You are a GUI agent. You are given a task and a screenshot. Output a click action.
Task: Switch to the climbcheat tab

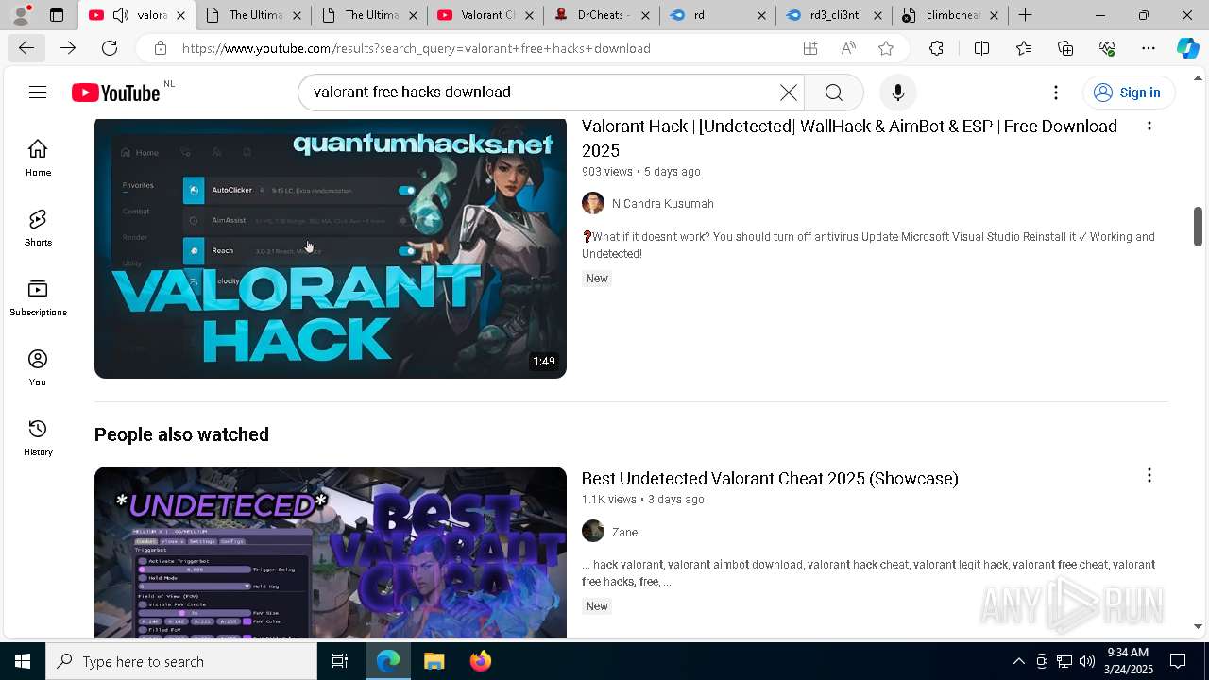[x=950, y=15]
